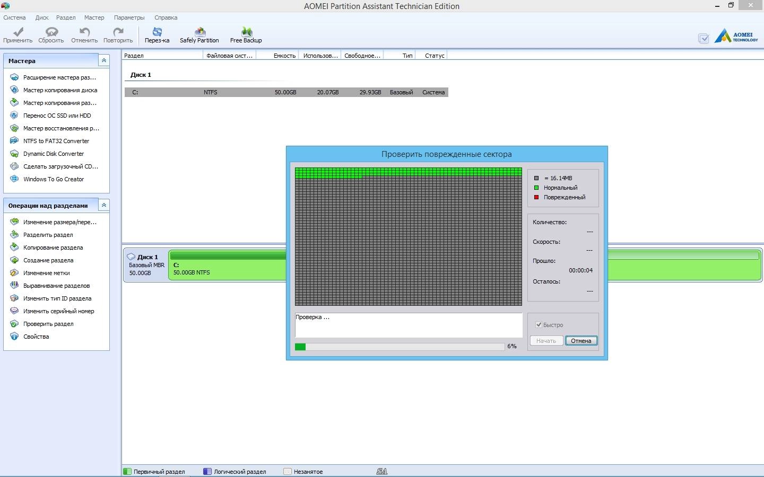Click icon for Выравнивание разделов
764x477 pixels.
pyautogui.click(x=14, y=286)
